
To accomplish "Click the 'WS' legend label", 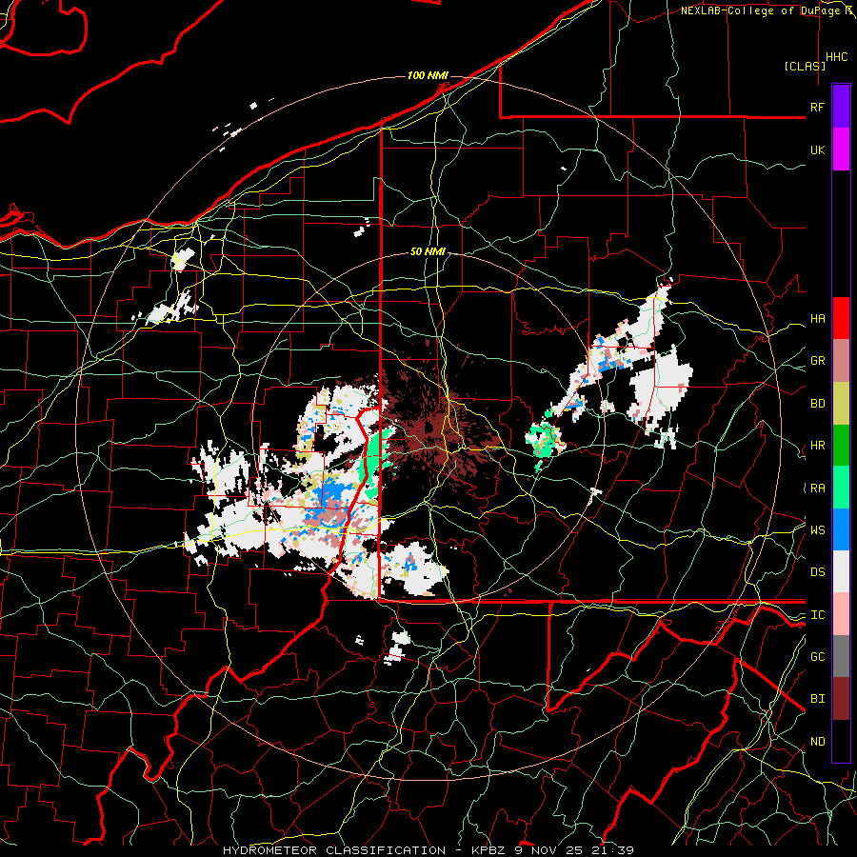I will coord(817,530).
